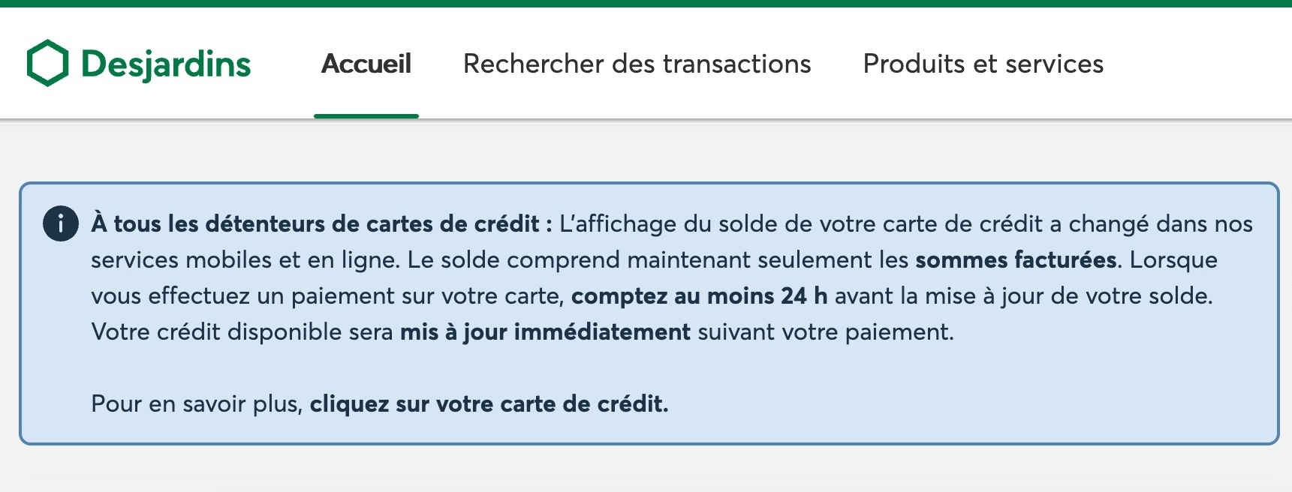Open the Rechercher des transactions tab
1292x492 pixels.
(x=637, y=64)
